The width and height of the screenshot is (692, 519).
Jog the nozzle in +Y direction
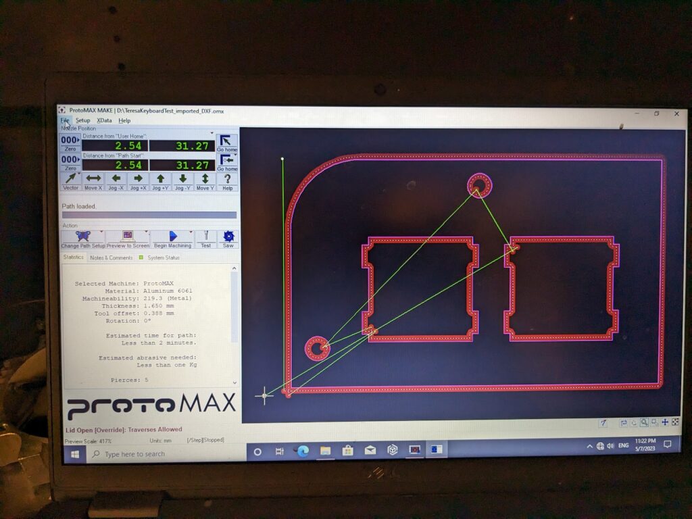[161, 181]
